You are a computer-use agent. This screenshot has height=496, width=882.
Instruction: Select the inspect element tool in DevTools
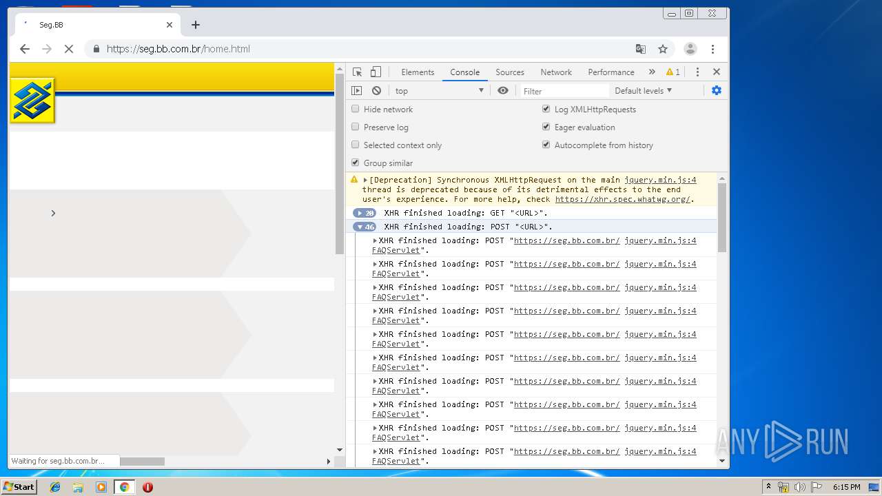click(357, 72)
